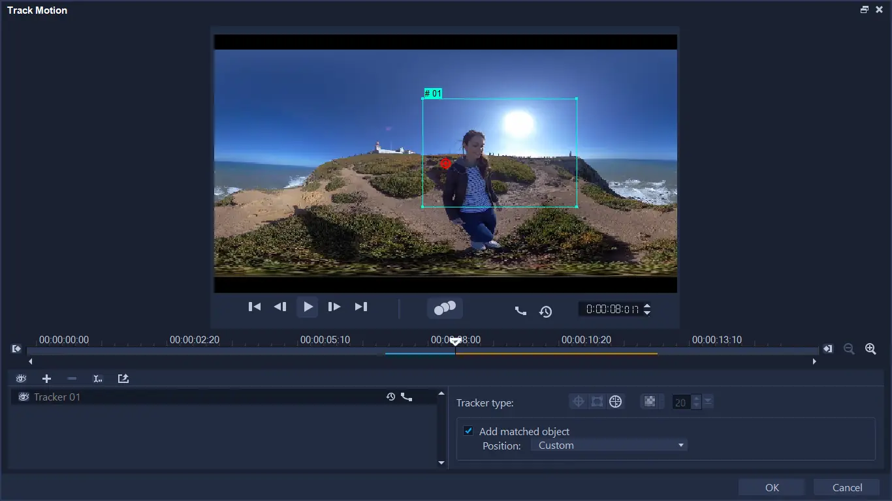Step back to the previous frame
Image resolution: width=892 pixels, height=501 pixels.
coord(280,307)
